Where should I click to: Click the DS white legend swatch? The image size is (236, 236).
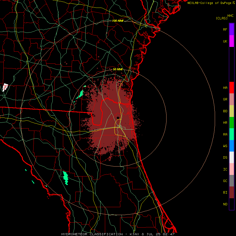click(232, 157)
